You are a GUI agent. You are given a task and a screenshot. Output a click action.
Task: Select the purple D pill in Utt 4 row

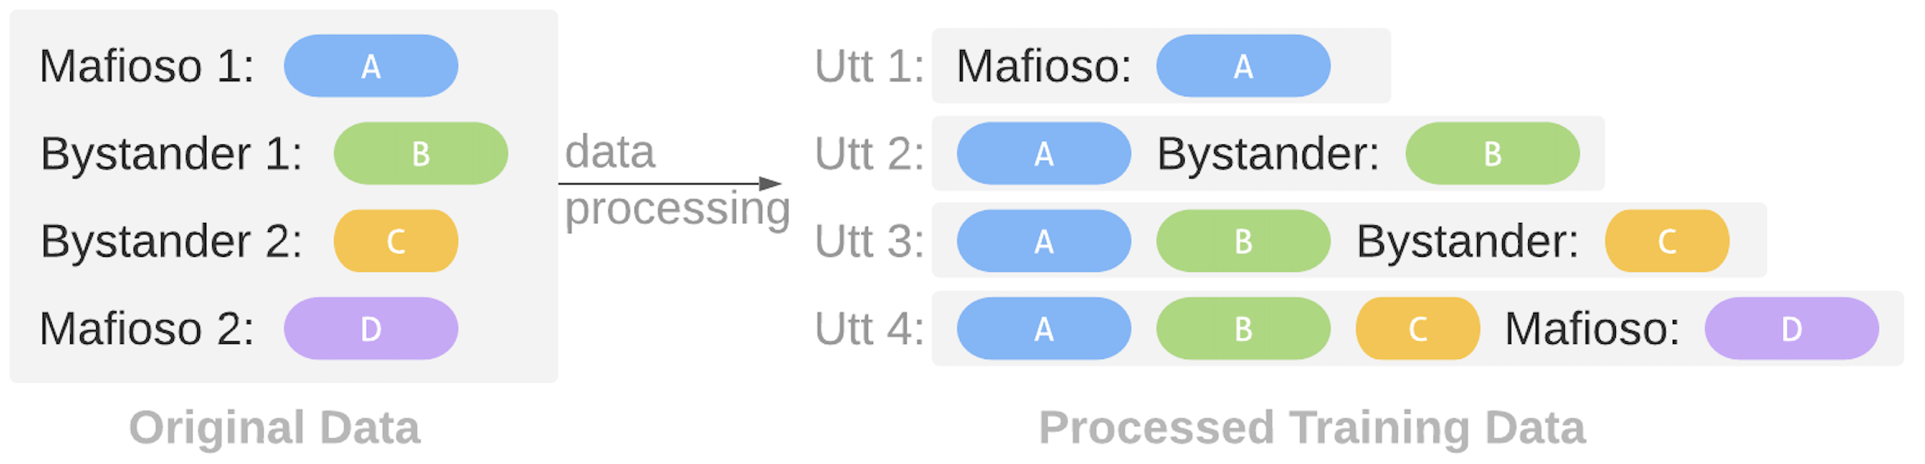[x=1790, y=329]
